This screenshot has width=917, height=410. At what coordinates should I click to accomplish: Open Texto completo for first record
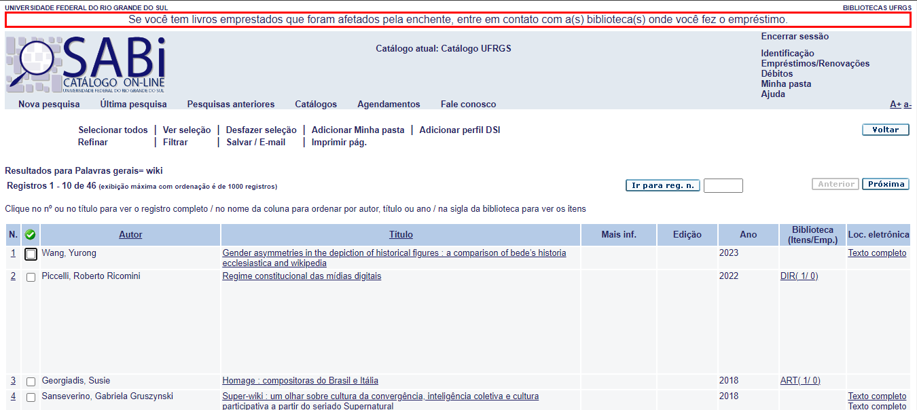point(877,253)
